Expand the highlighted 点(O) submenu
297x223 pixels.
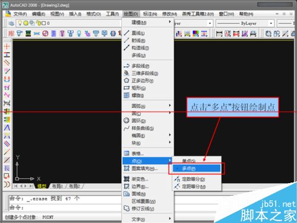coord(148,161)
